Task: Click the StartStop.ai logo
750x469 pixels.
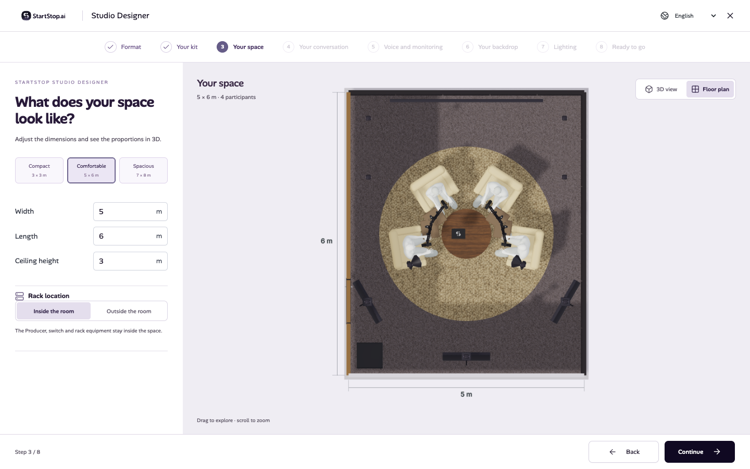Action: (43, 16)
